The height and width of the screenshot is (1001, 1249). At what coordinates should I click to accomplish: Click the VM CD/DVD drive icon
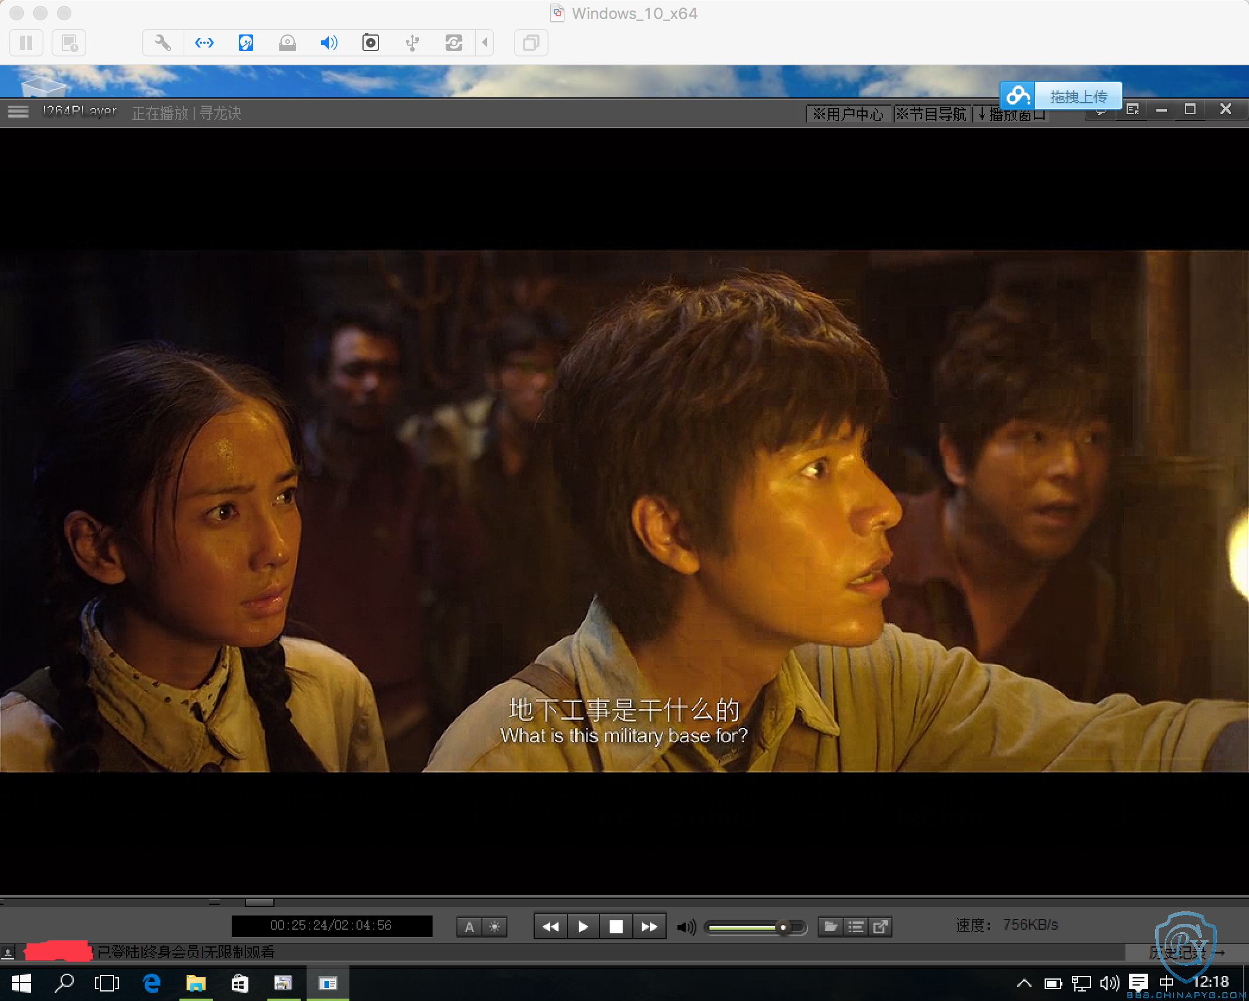[x=288, y=43]
